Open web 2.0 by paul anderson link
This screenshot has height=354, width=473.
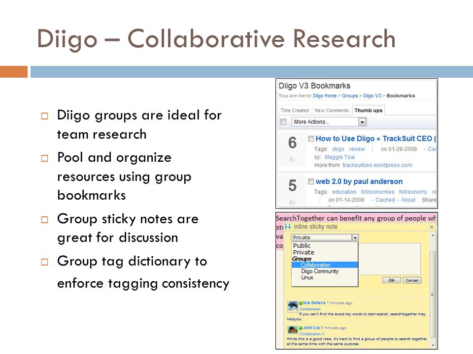click(x=359, y=181)
